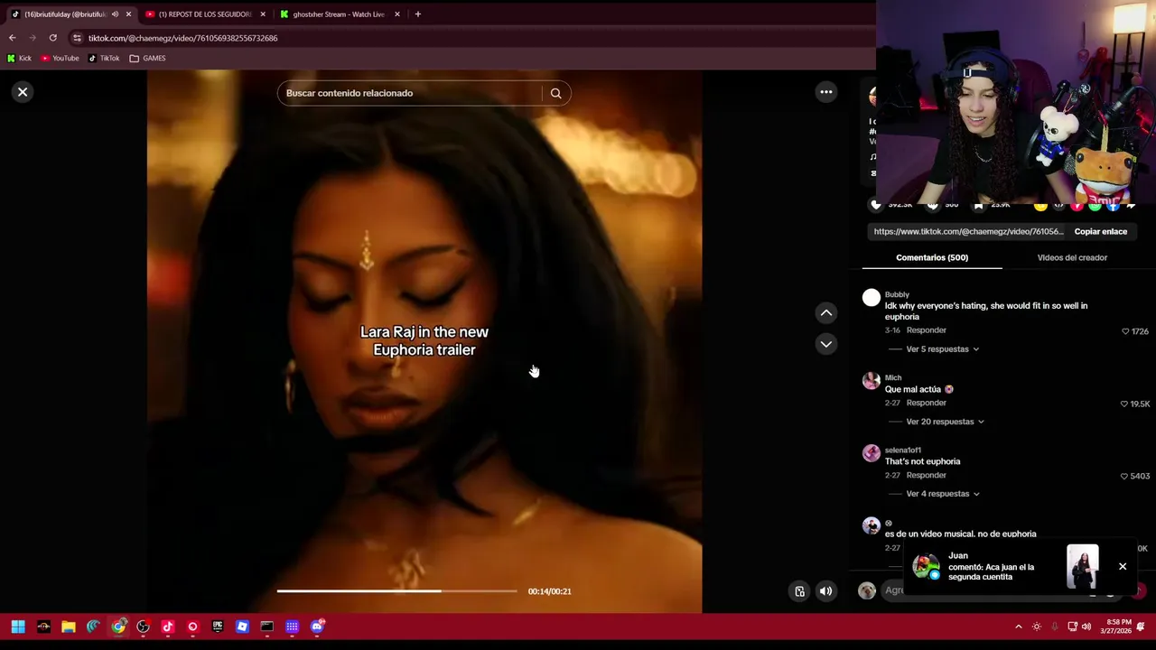The image size is (1156, 650).
Task: Open the clock showing 8:58 PM
Action: pos(1115,627)
